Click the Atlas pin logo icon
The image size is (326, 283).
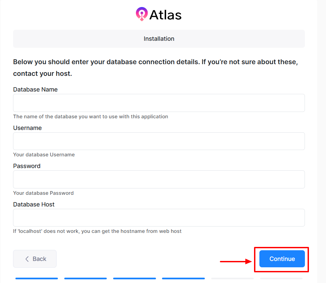(142, 14)
